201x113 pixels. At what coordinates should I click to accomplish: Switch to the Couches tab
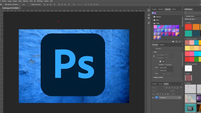tap(154, 84)
